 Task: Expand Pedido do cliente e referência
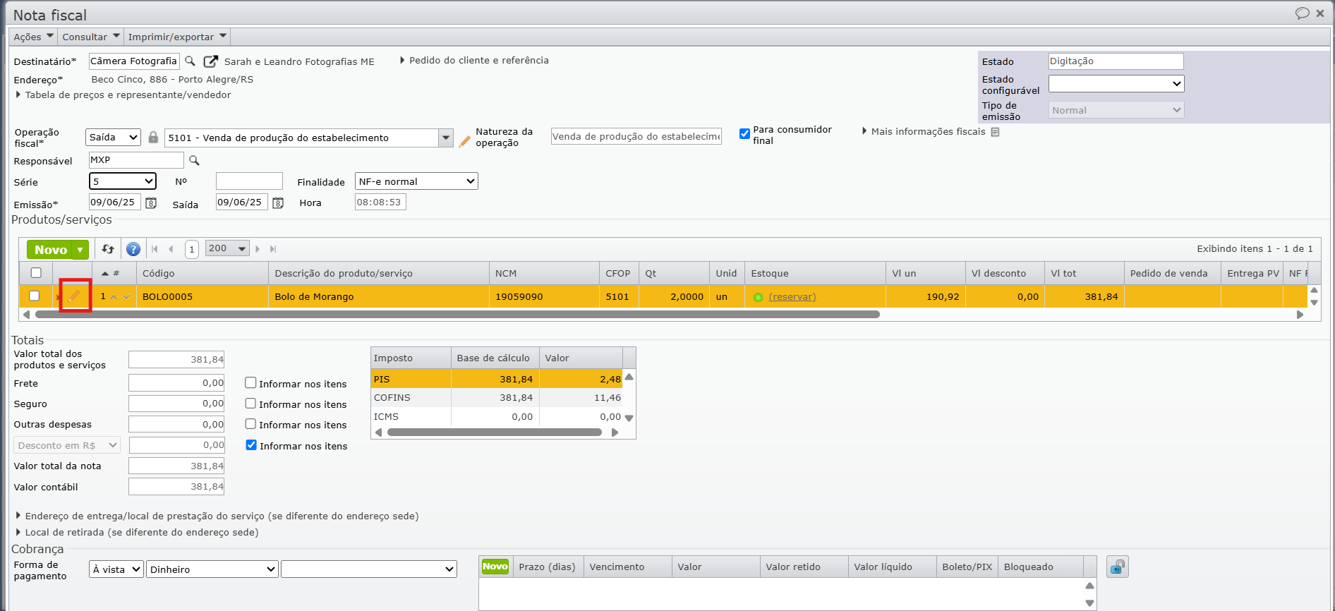474,61
